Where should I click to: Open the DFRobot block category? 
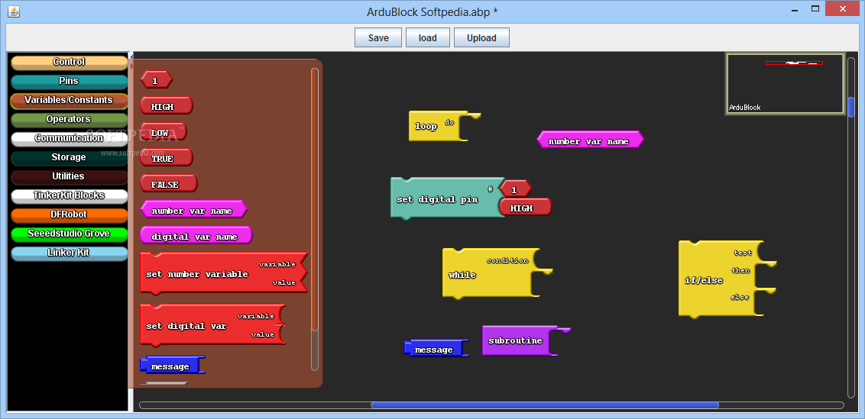click(x=69, y=215)
